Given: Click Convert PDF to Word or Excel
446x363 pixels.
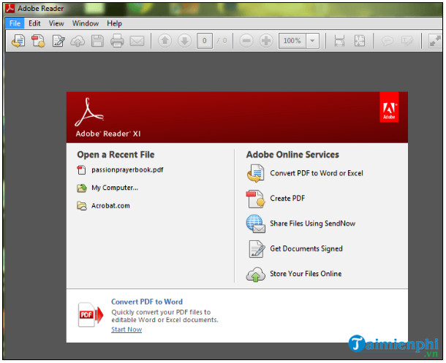Looking at the screenshot, I should pyautogui.click(x=316, y=173).
